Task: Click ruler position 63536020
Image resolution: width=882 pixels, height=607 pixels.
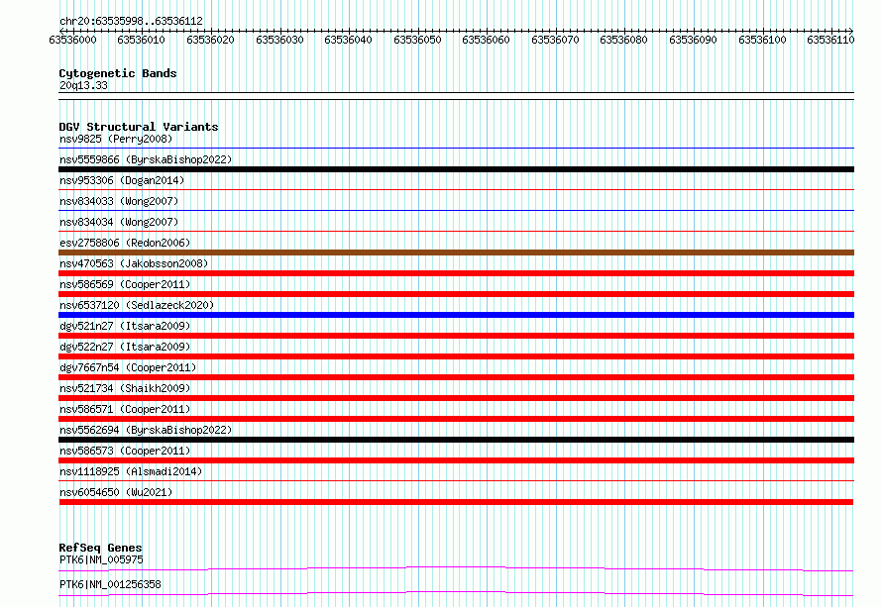Action: [x=210, y=40]
